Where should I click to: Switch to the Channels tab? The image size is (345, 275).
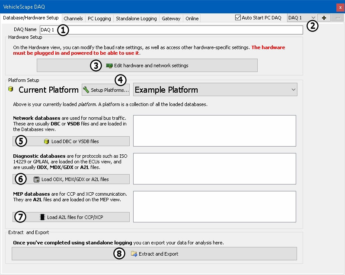click(73, 19)
